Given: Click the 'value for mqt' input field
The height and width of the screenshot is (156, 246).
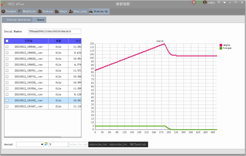Looking at the screenshot, I should pos(78,144).
